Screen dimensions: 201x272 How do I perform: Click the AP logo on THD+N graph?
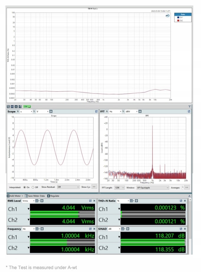pyautogui.click(x=167, y=16)
